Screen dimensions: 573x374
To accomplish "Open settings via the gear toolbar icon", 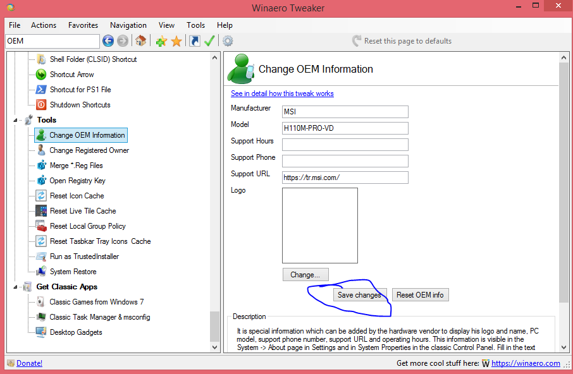I will [x=228, y=41].
